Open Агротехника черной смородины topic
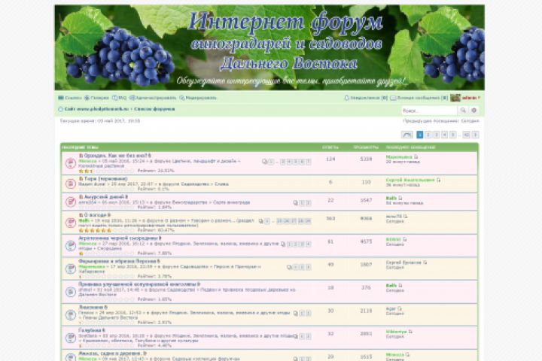 click(118, 238)
